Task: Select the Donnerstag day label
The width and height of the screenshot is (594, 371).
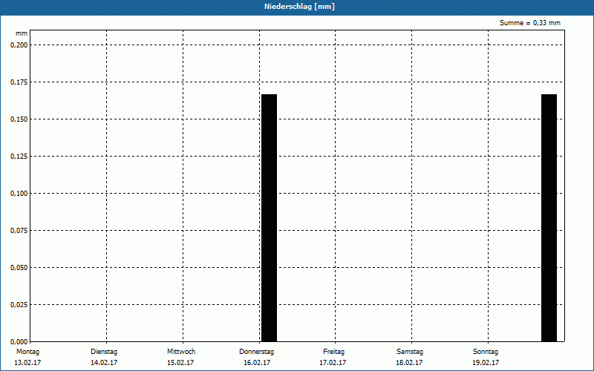Action: tap(256, 352)
